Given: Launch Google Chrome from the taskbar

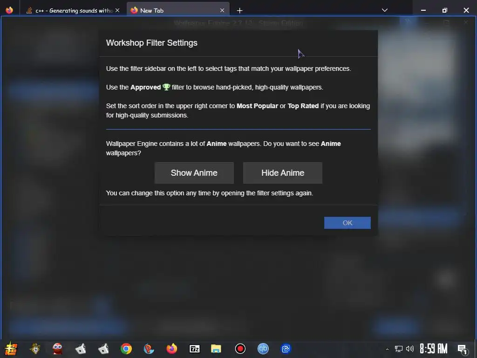Looking at the screenshot, I should tap(126, 349).
